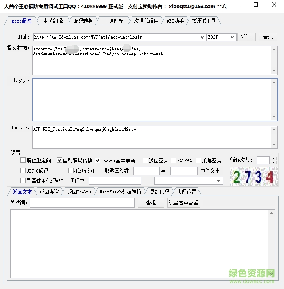The width and height of the screenshot is (284, 289).
Task: Click the 记事本中查看 button
Action: click(184, 203)
